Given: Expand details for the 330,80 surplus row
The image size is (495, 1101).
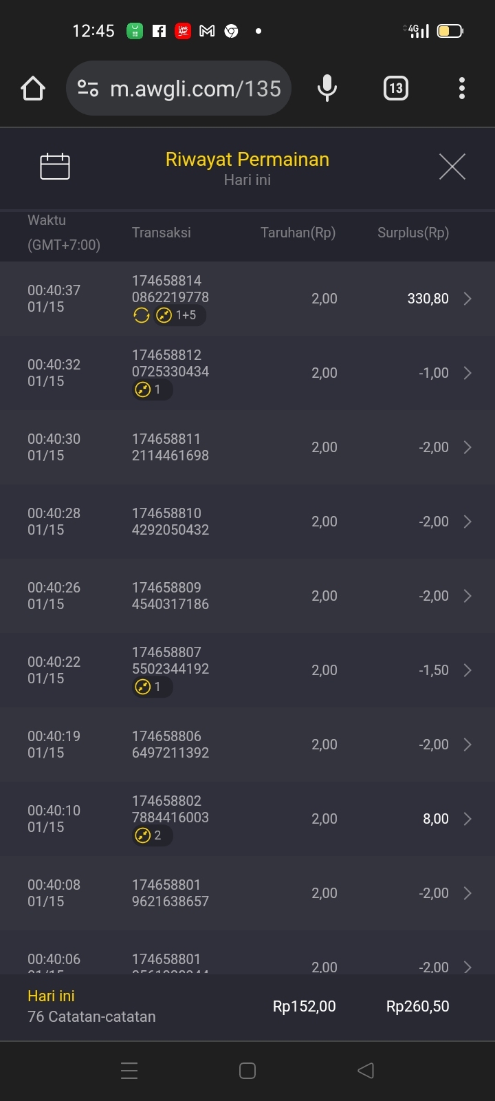Looking at the screenshot, I should click(467, 299).
